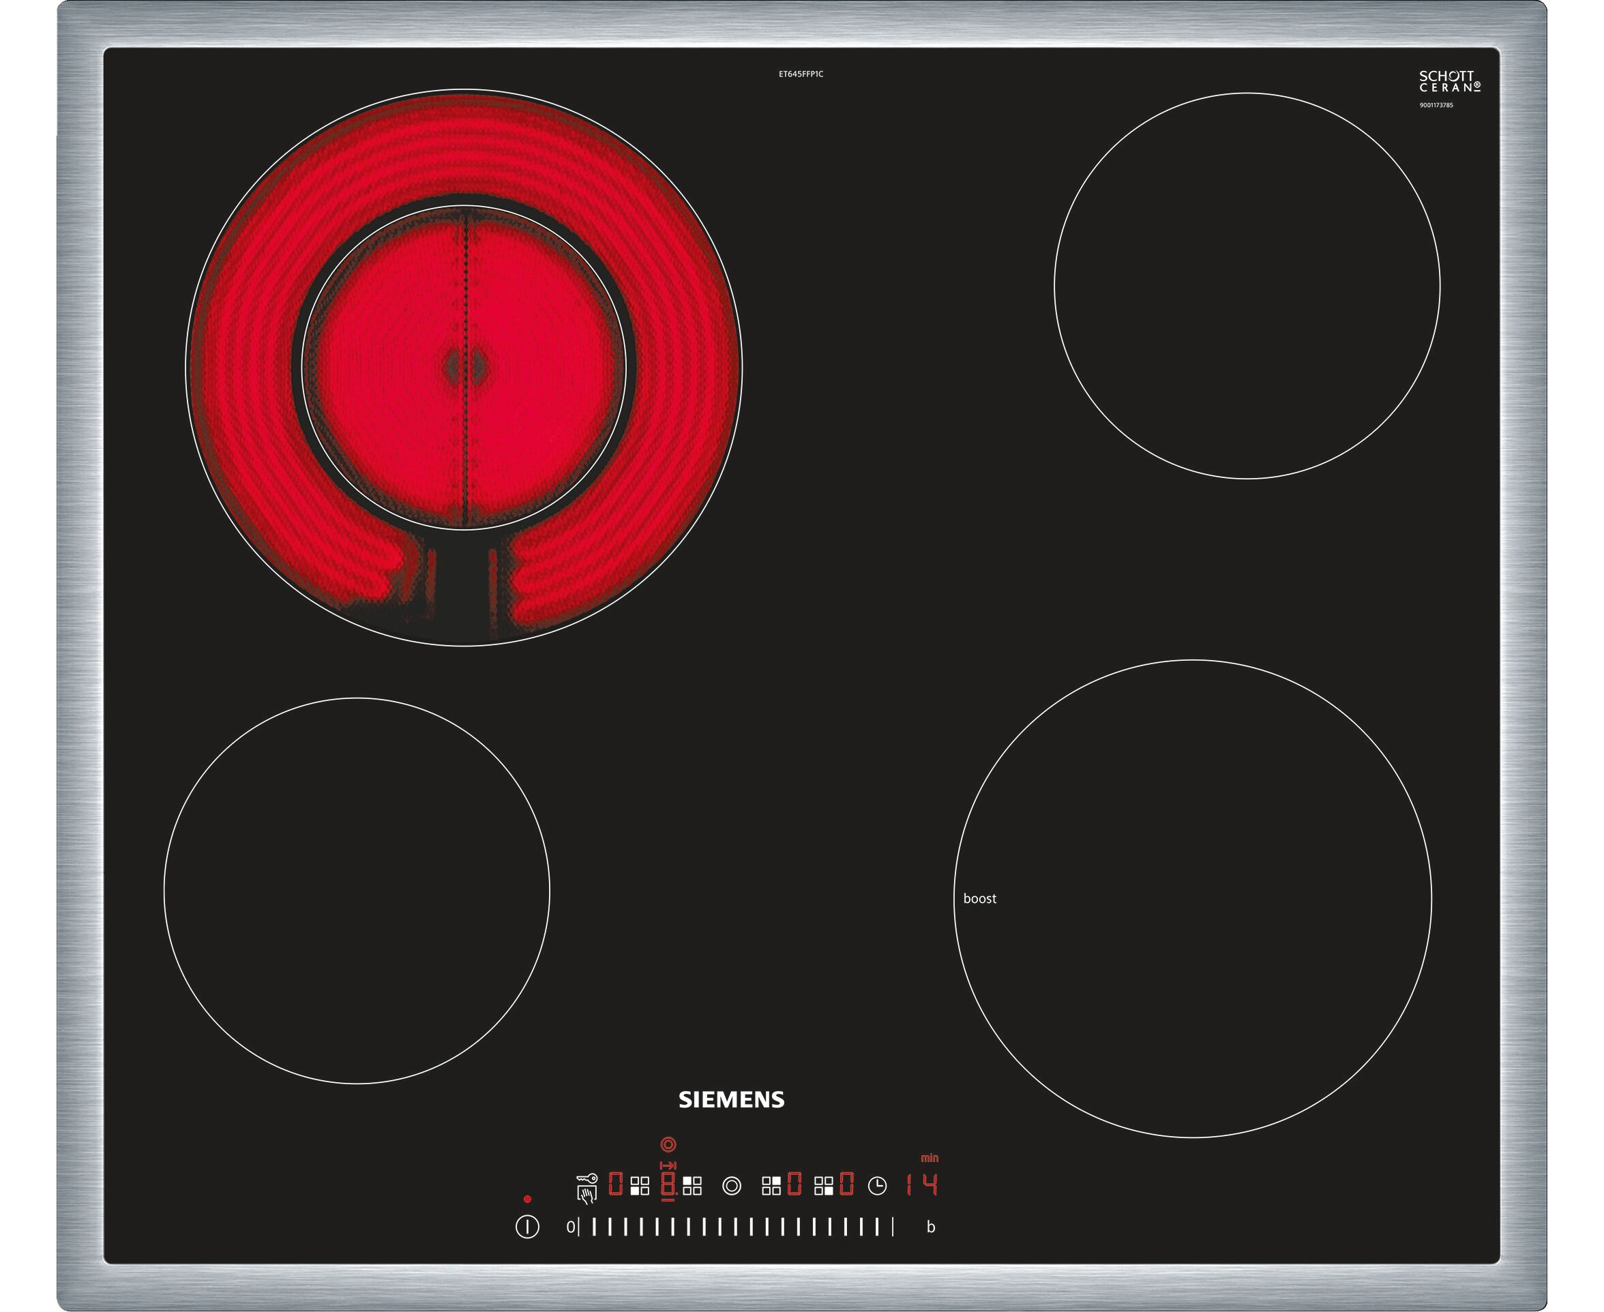Tap the front-left cooking zone circle
The height and width of the screenshot is (1312, 1604).
pos(357,891)
